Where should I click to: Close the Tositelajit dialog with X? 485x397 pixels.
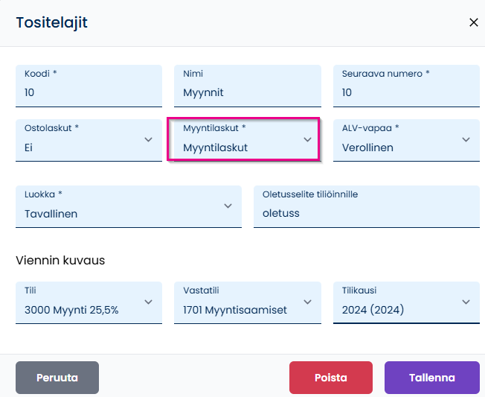474,22
